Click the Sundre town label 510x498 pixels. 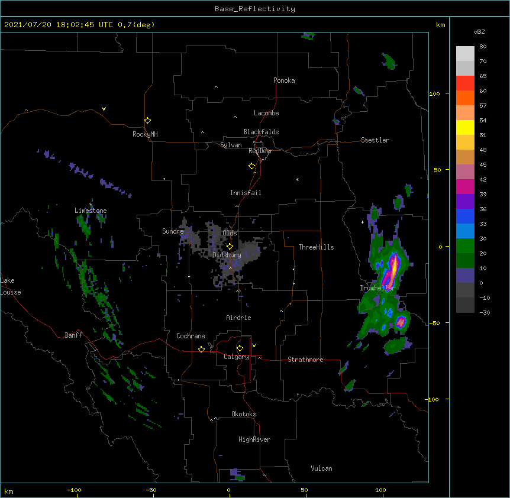[x=173, y=231]
